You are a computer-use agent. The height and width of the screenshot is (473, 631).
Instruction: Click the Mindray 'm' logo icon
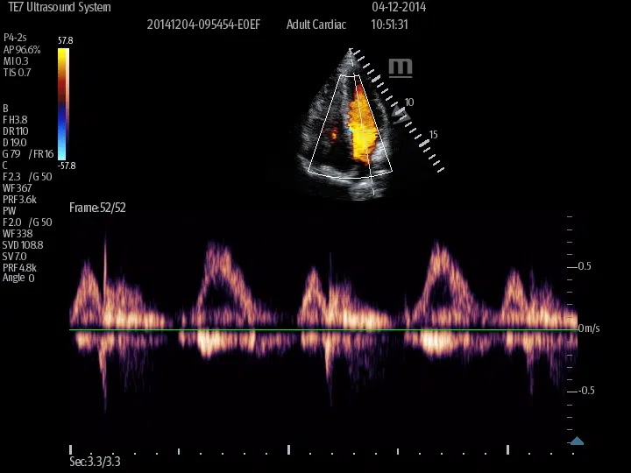click(401, 67)
